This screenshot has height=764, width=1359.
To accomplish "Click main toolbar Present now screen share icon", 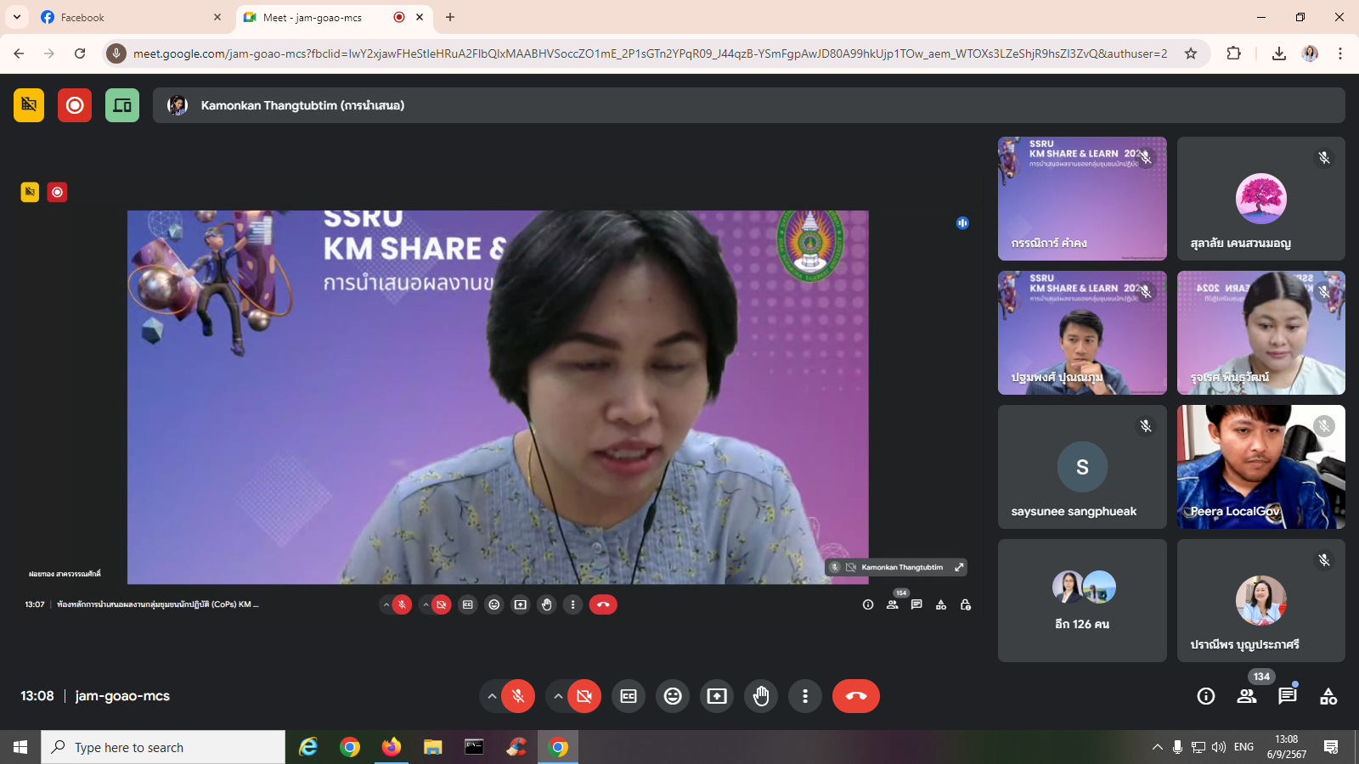I will click(x=717, y=696).
